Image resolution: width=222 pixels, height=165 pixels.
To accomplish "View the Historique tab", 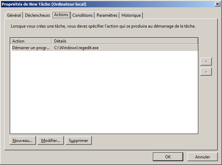I will 131,15.
